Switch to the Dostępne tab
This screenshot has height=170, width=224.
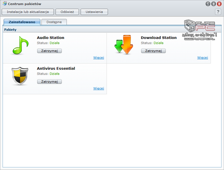click(54, 22)
